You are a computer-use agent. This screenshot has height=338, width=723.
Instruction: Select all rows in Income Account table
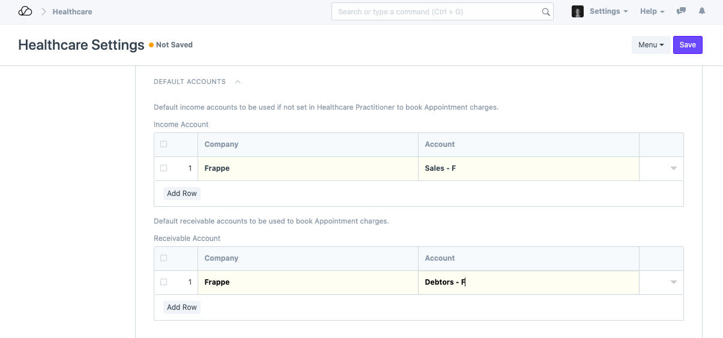tap(164, 144)
